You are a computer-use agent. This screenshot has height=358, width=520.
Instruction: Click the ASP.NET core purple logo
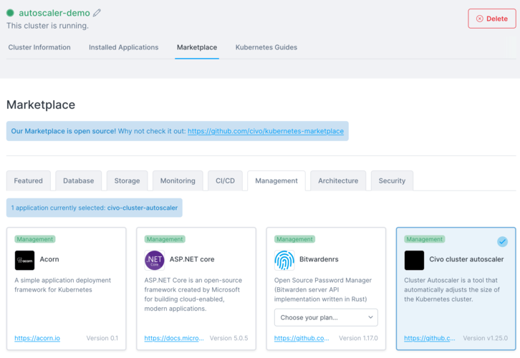[154, 260]
